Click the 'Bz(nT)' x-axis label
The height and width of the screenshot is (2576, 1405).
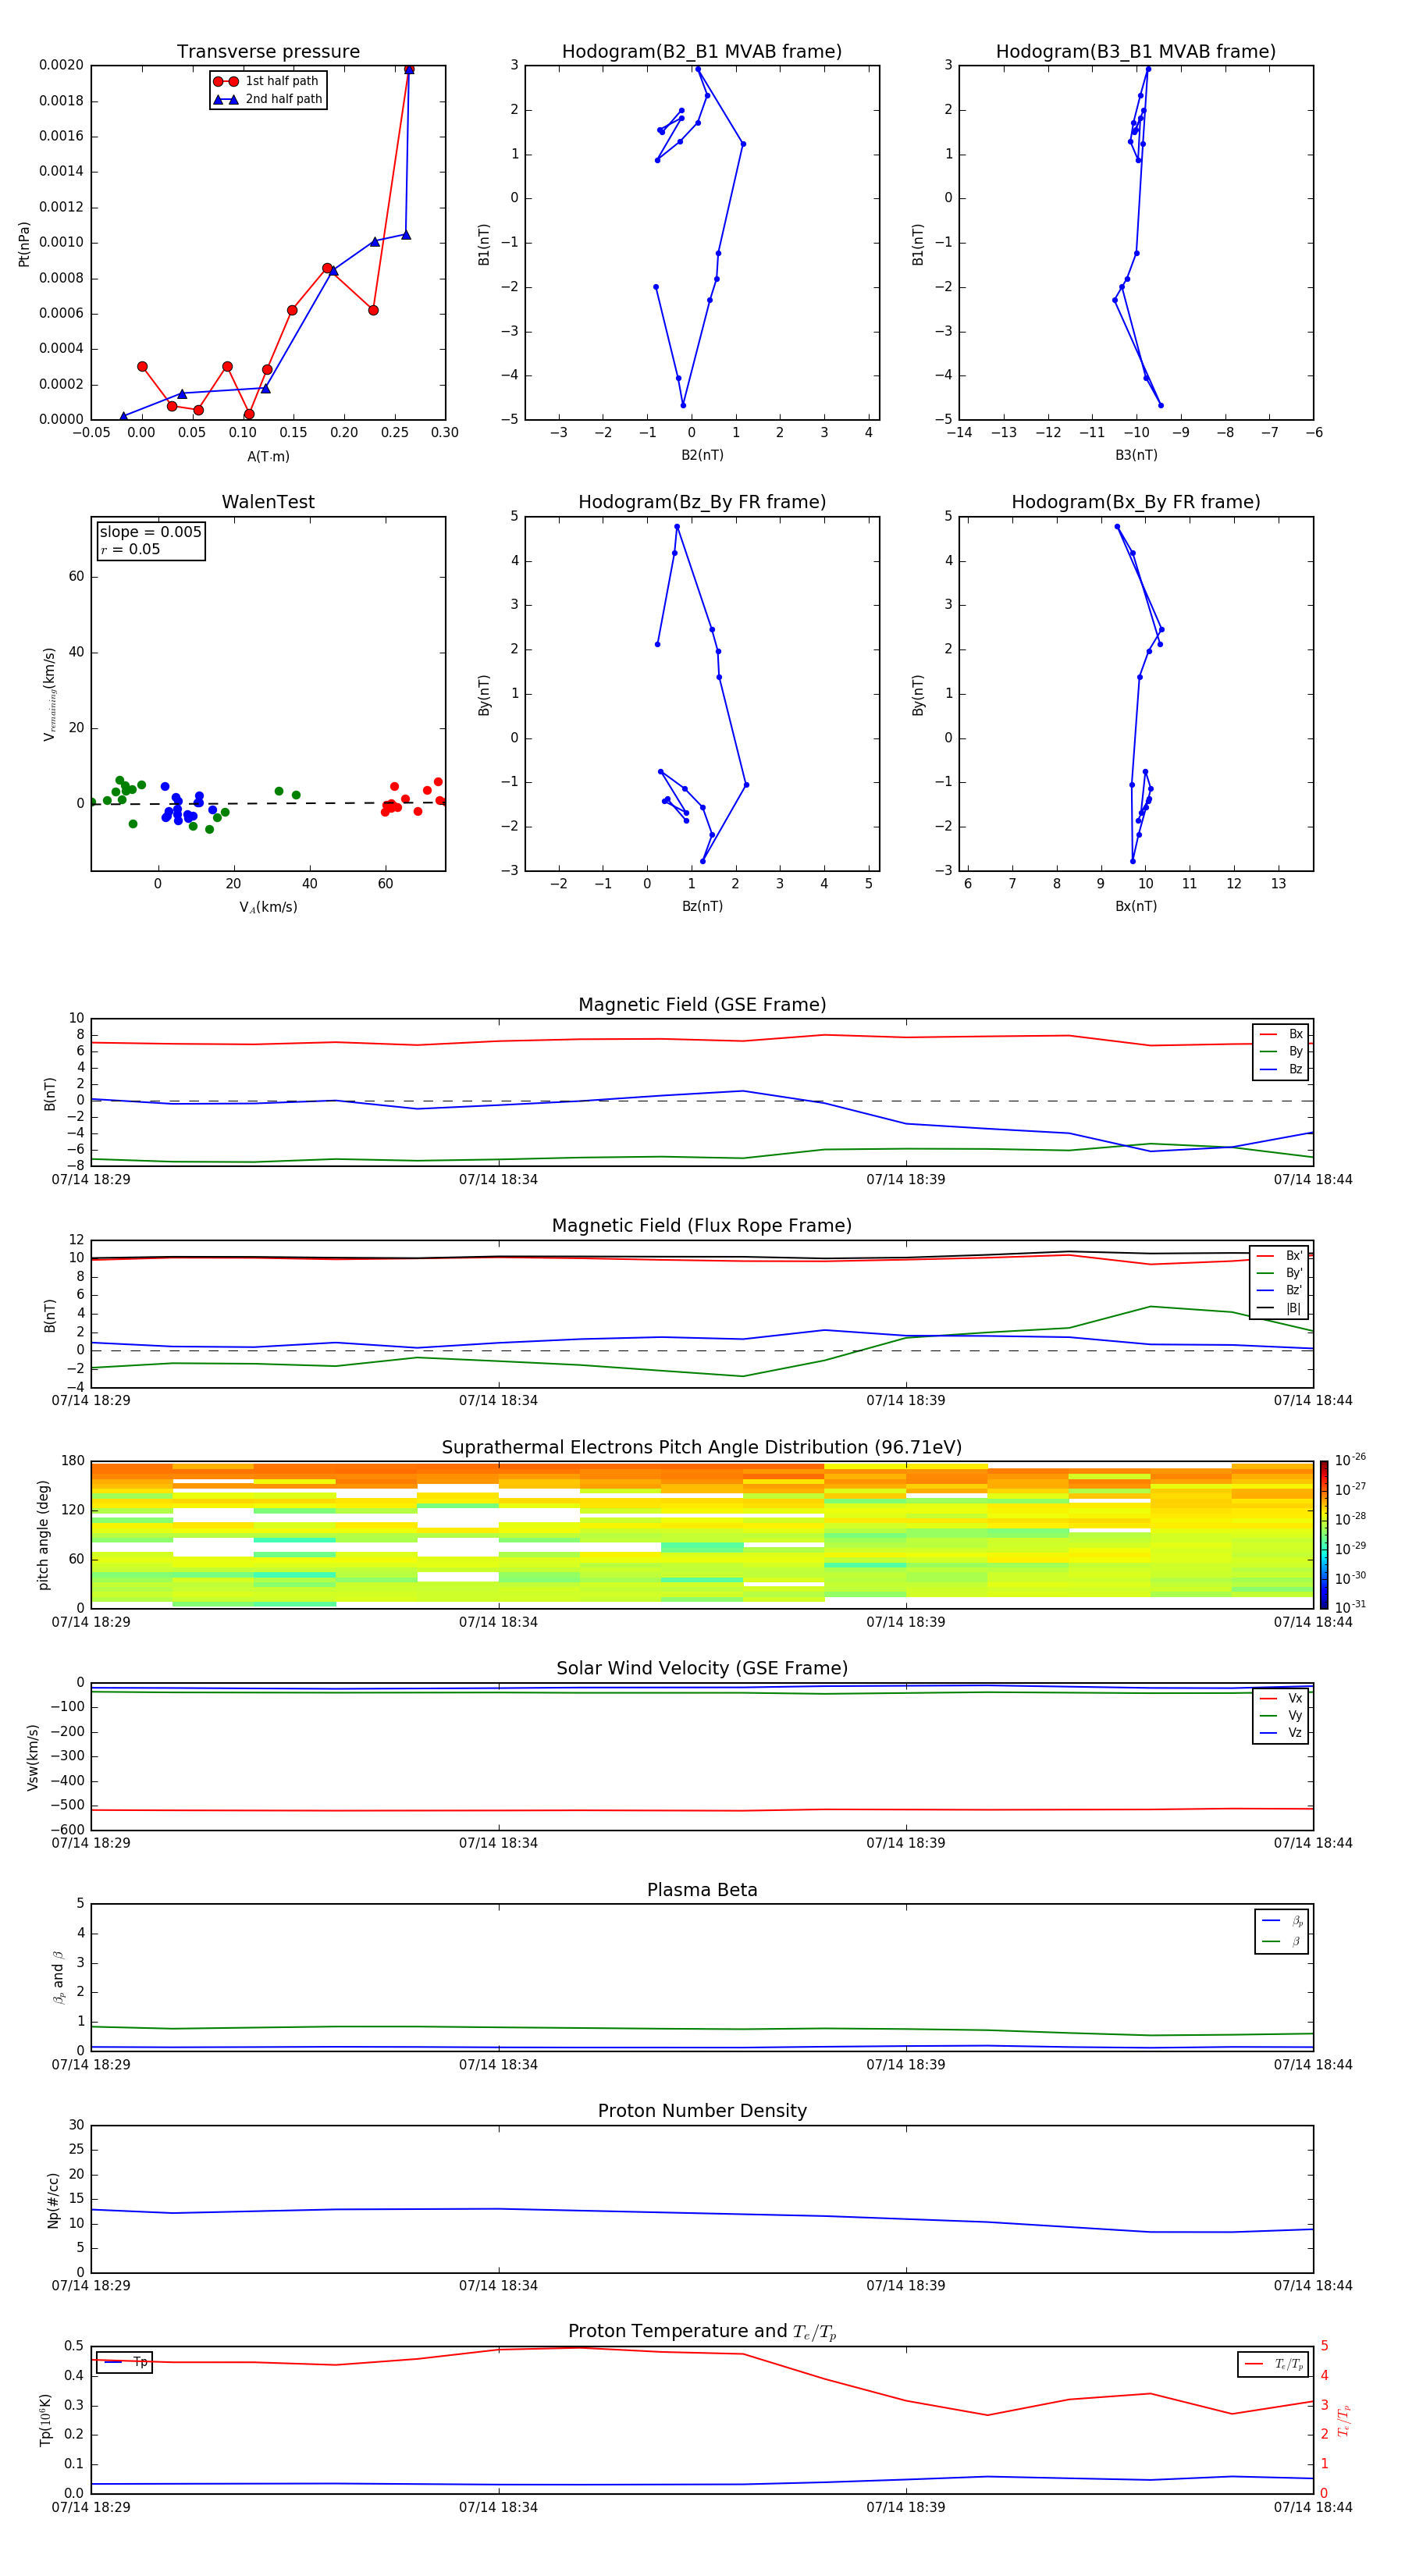click(x=702, y=906)
